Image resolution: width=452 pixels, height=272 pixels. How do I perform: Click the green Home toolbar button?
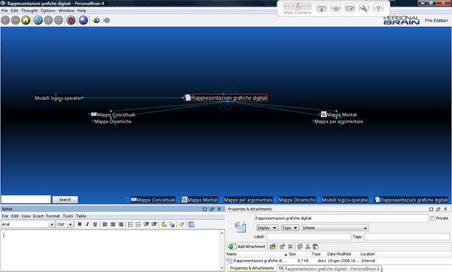click(25, 20)
